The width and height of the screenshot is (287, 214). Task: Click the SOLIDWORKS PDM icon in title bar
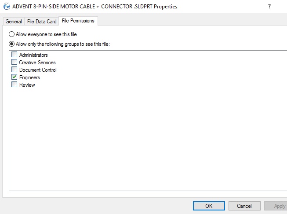click(7, 7)
